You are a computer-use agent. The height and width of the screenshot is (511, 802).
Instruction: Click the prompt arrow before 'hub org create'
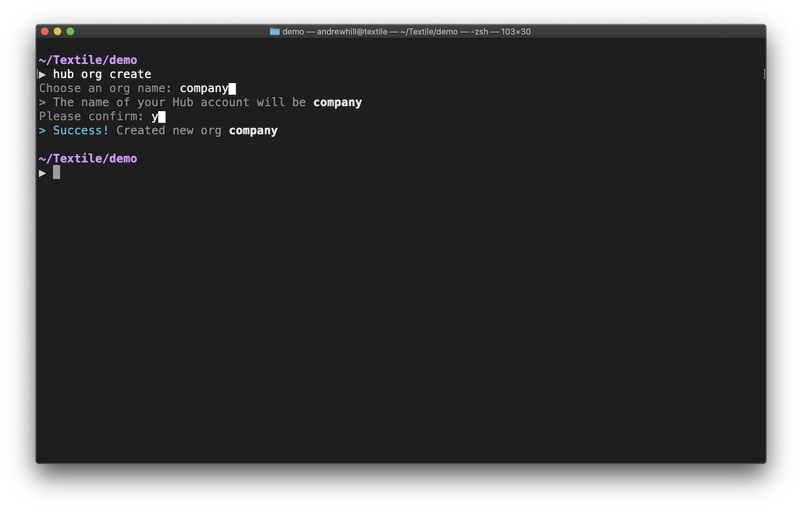(x=43, y=74)
